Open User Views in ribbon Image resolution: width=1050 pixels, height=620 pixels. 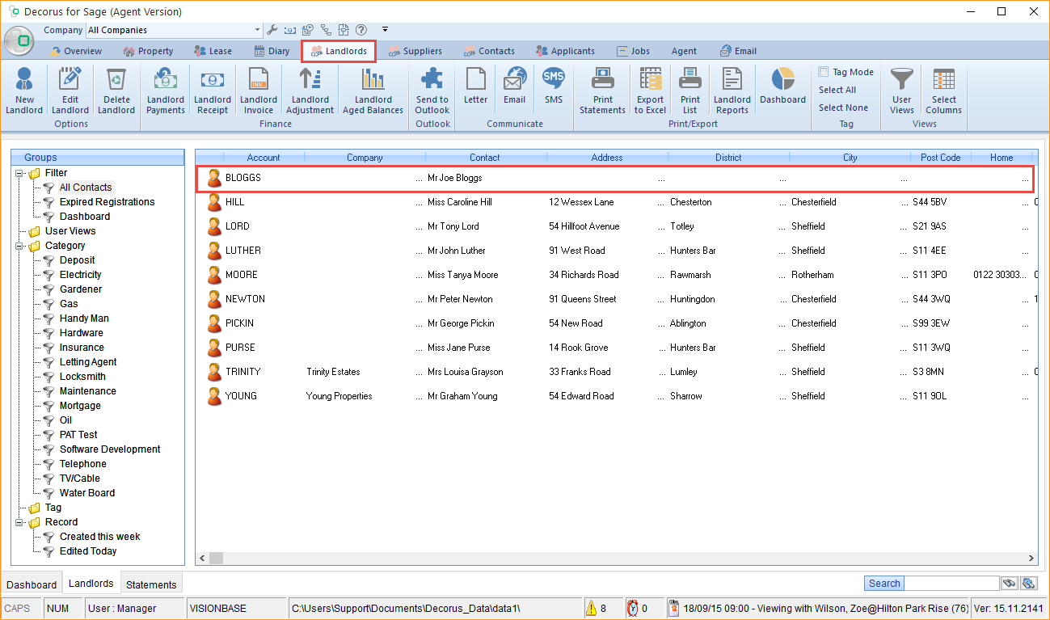coord(902,91)
